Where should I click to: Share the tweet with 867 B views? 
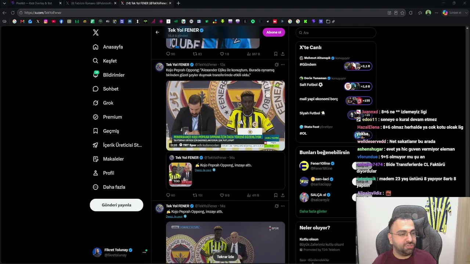283,54
